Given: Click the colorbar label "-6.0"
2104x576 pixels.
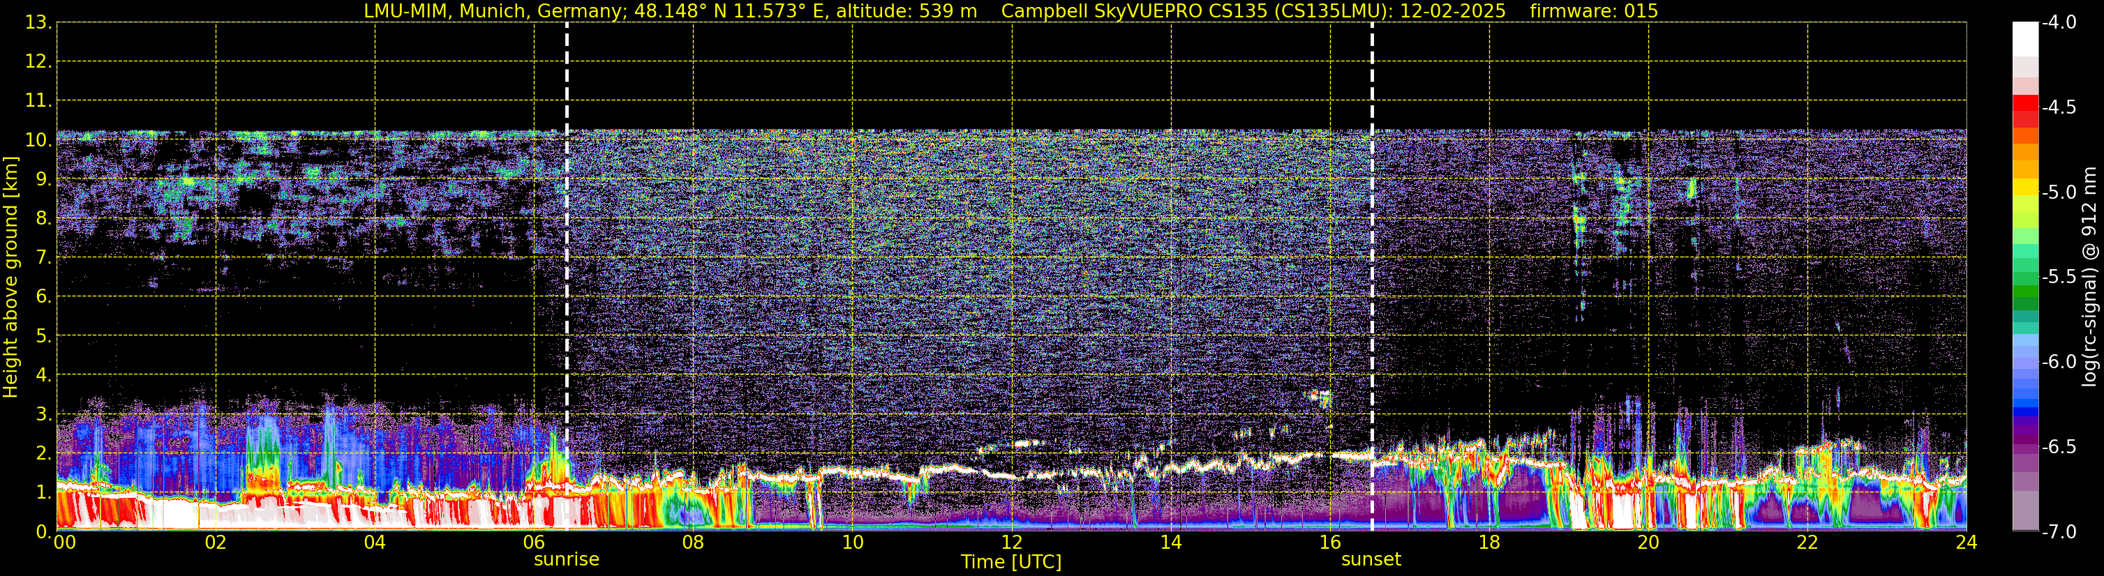Looking at the screenshot, I should coord(2058,362).
